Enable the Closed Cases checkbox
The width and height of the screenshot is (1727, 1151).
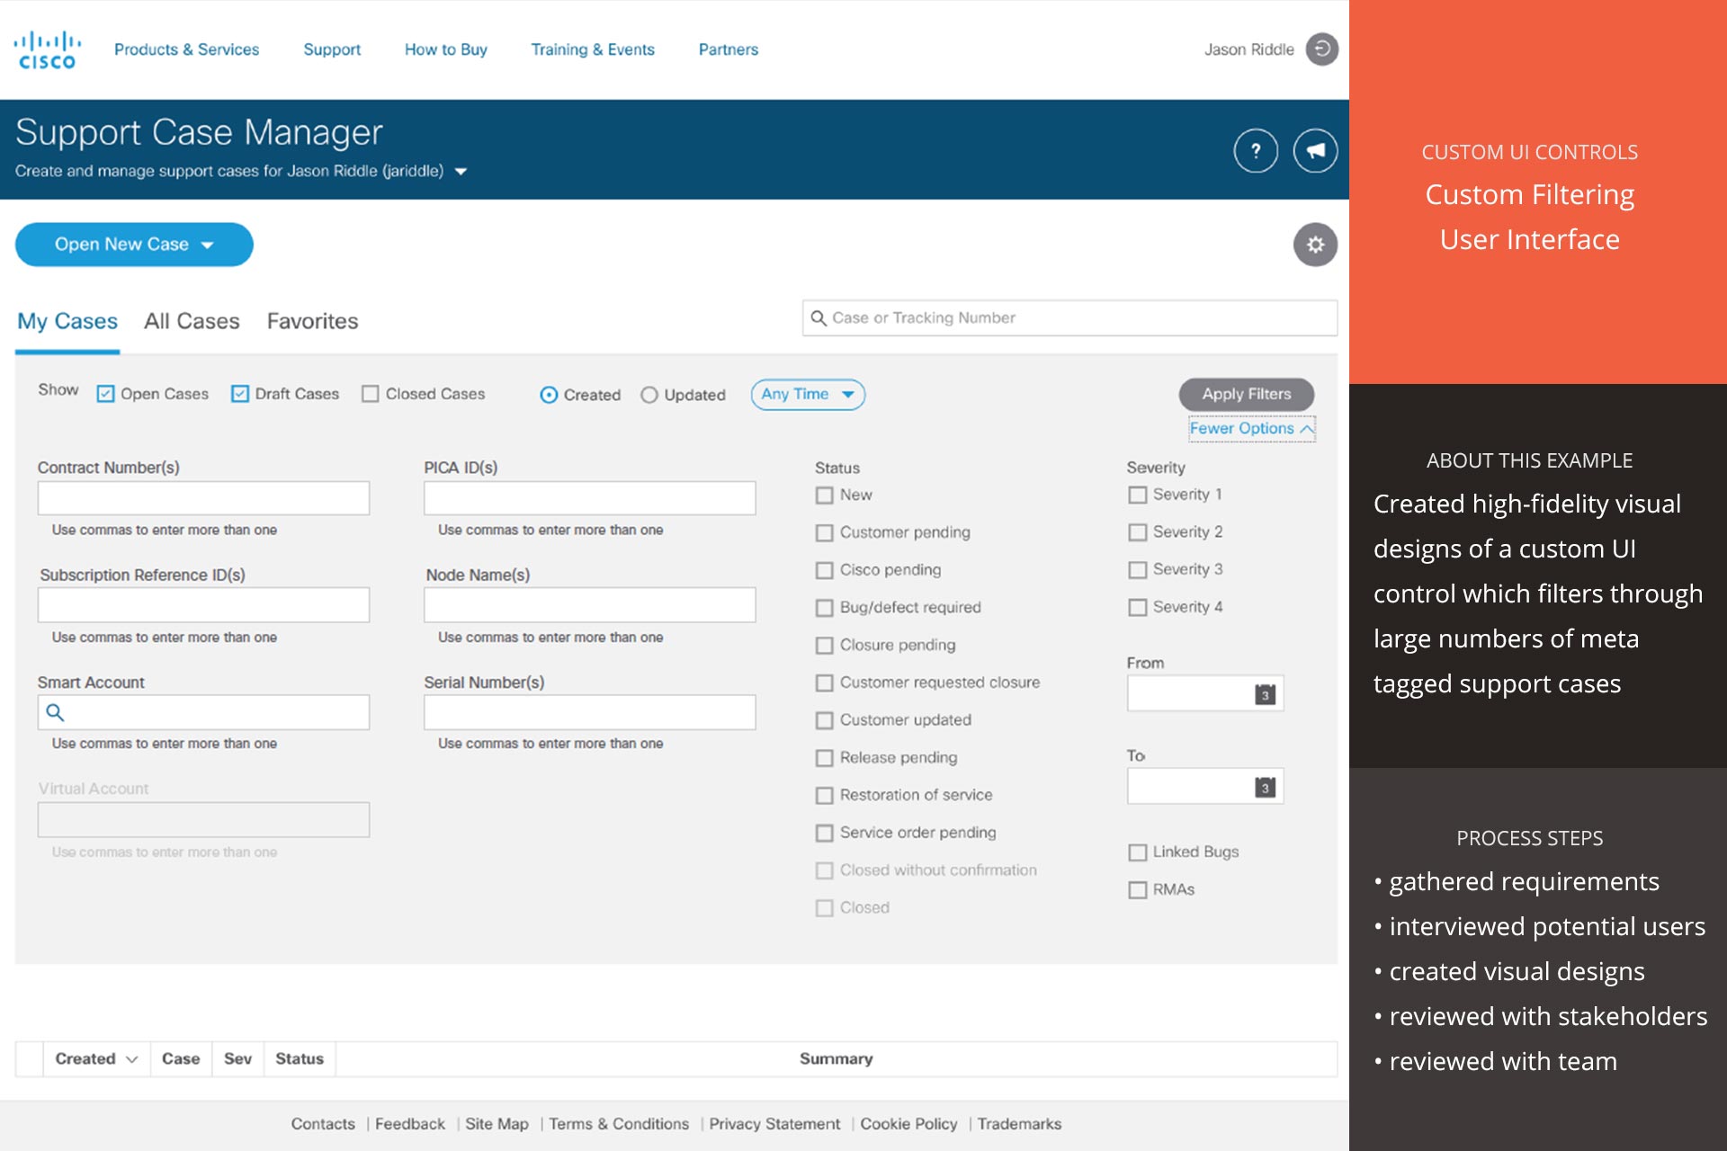[370, 394]
